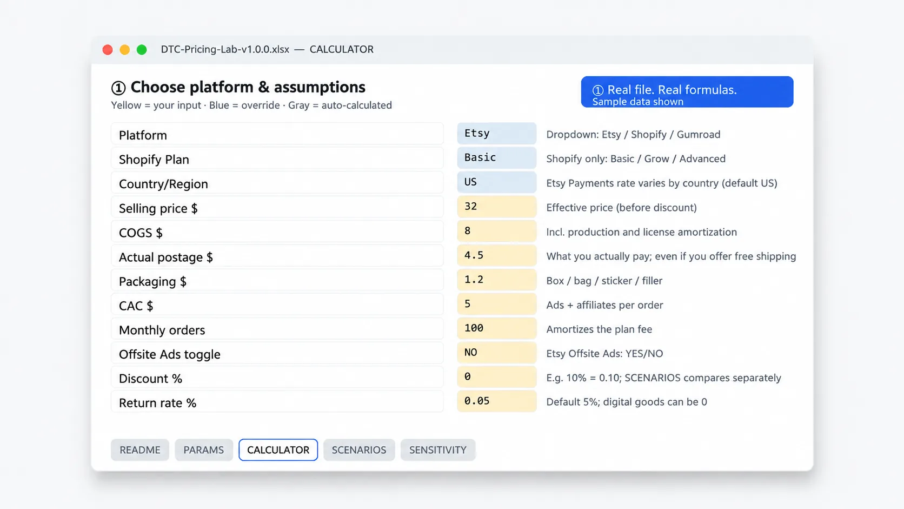The width and height of the screenshot is (904, 509).
Task: Click the 'Default 5%; digital goods' note
Action: 627,402
